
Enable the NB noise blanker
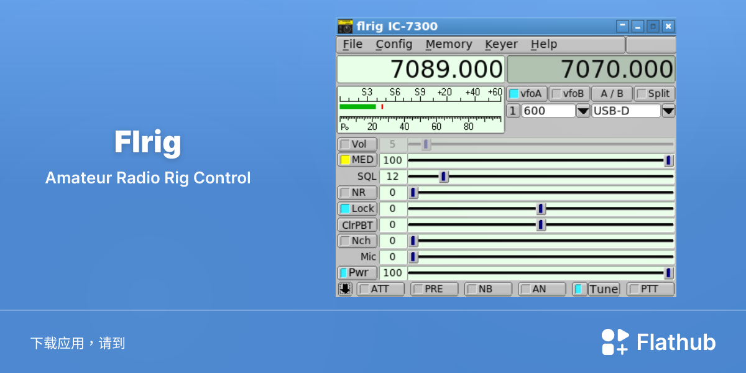[x=488, y=289]
